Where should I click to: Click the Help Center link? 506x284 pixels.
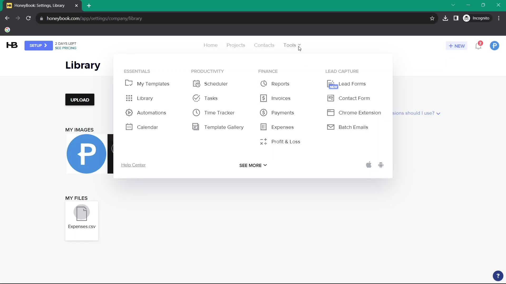[133, 165]
